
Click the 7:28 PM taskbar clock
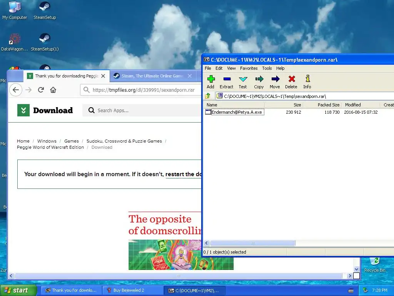[380, 290]
